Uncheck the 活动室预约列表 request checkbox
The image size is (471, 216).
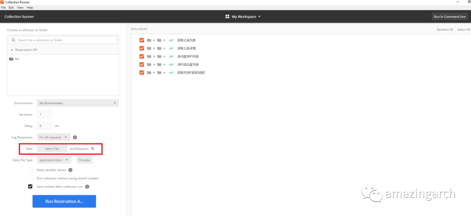142,56
